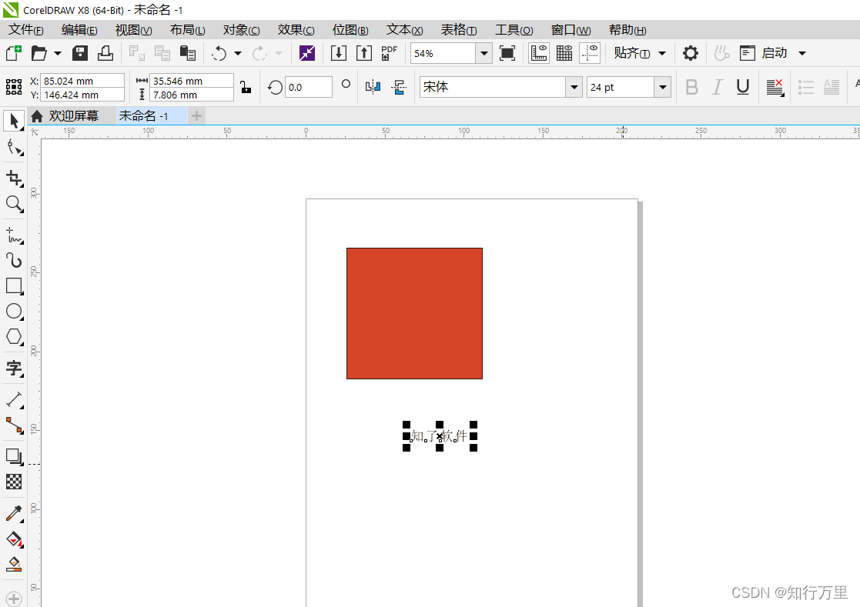Toggle drop cap formatting
The image size is (860, 607).
pos(832,87)
